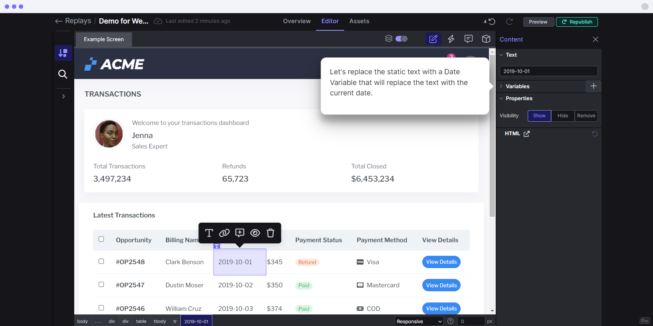
Task: Click the link icon in floating toolbar
Action: pos(224,233)
